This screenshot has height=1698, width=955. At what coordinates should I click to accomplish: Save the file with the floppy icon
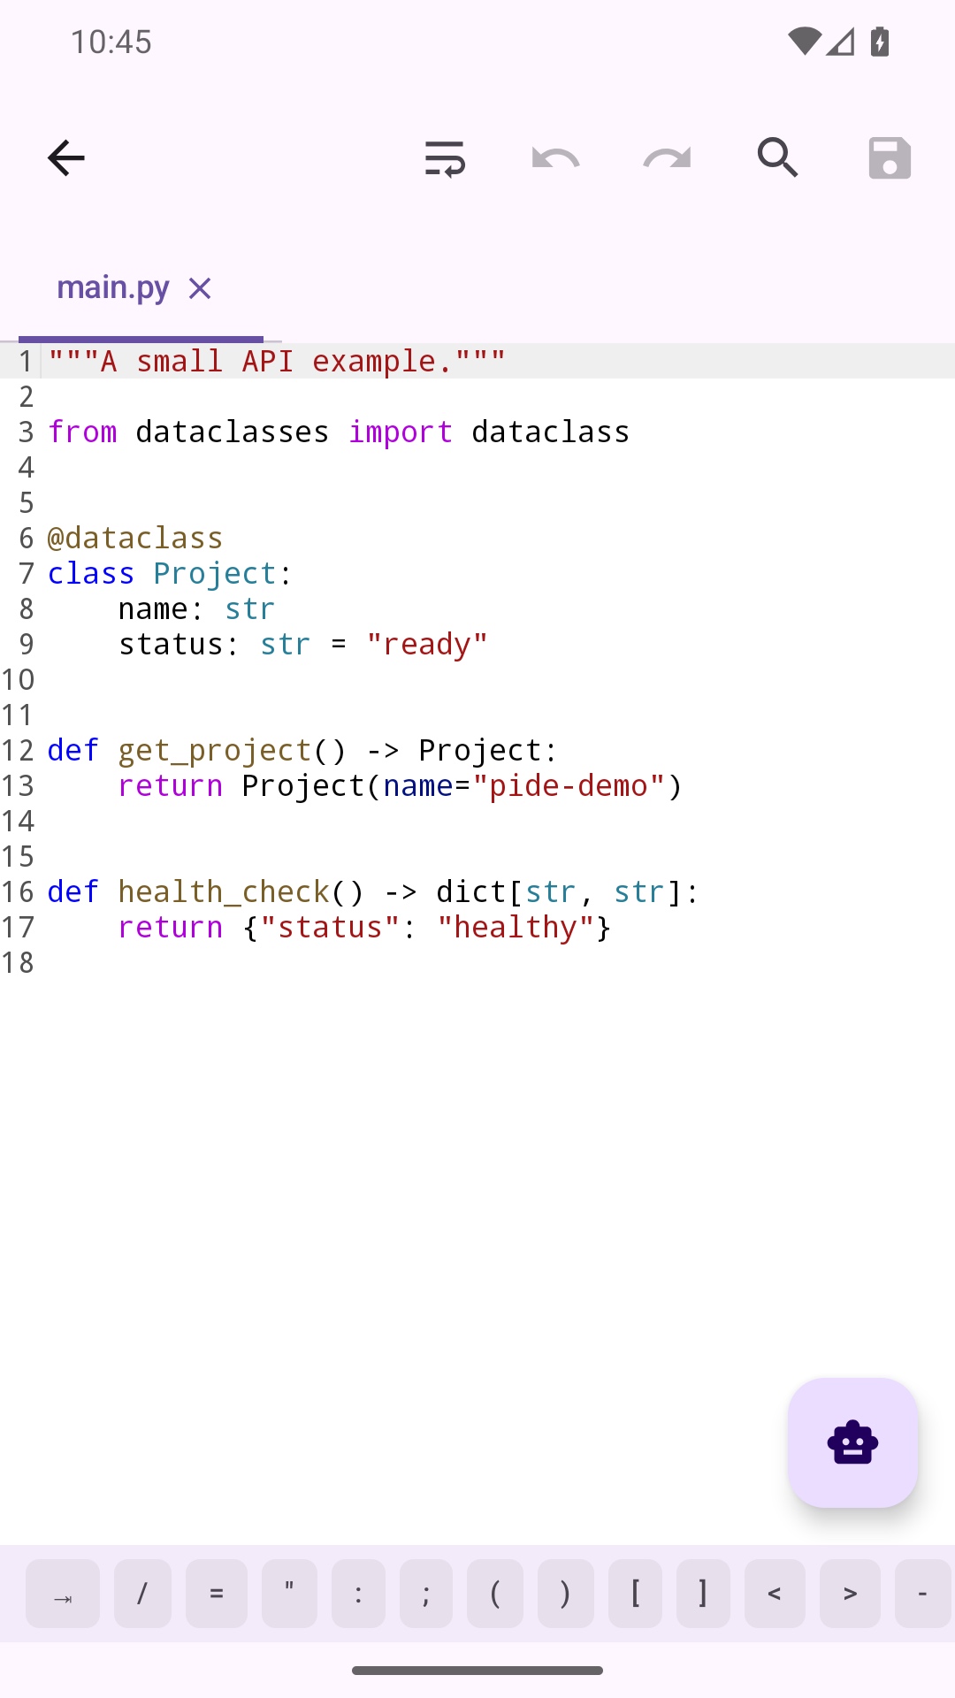click(890, 158)
